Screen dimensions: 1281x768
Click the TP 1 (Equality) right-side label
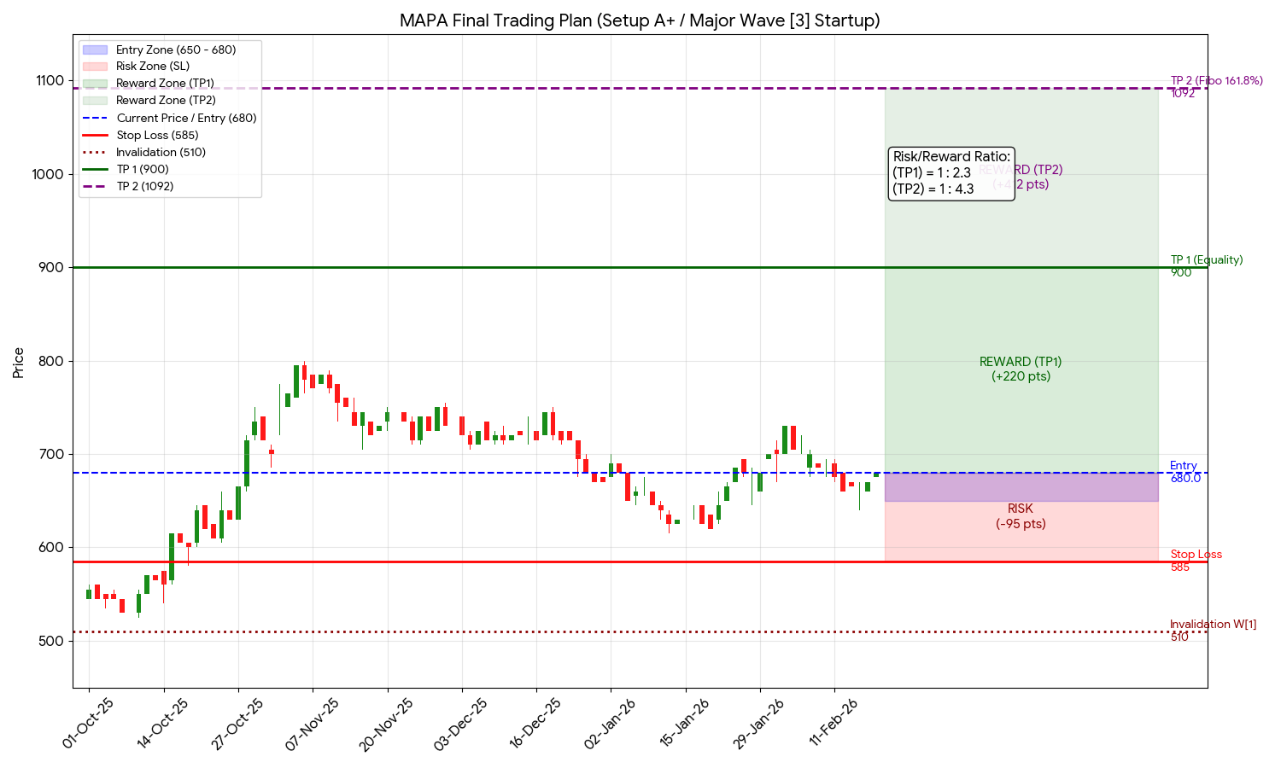pos(1206,260)
